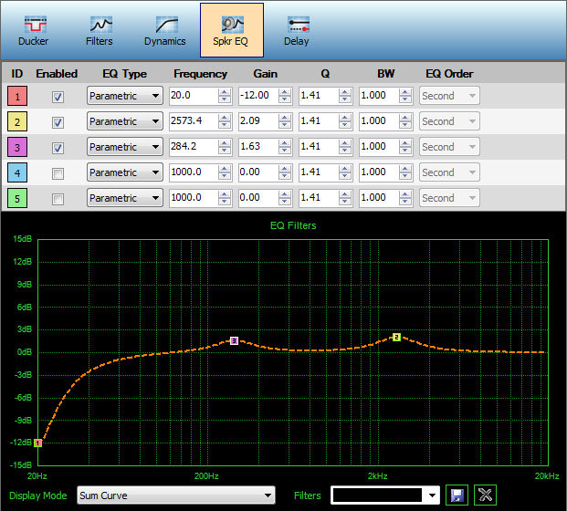Viewport: 567px width, 511px height.
Task: Click the 20.0 frequency field of band 1
Action: coord(194,96)
